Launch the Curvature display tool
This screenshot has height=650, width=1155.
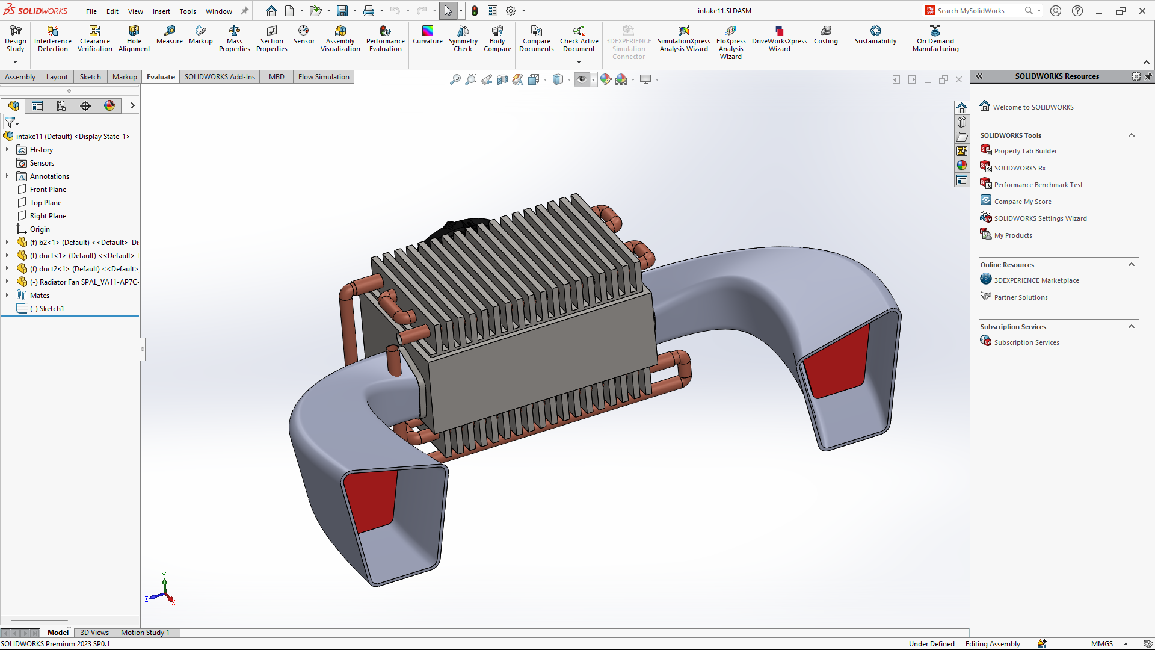pyautogui.click(x=427, y=34)
